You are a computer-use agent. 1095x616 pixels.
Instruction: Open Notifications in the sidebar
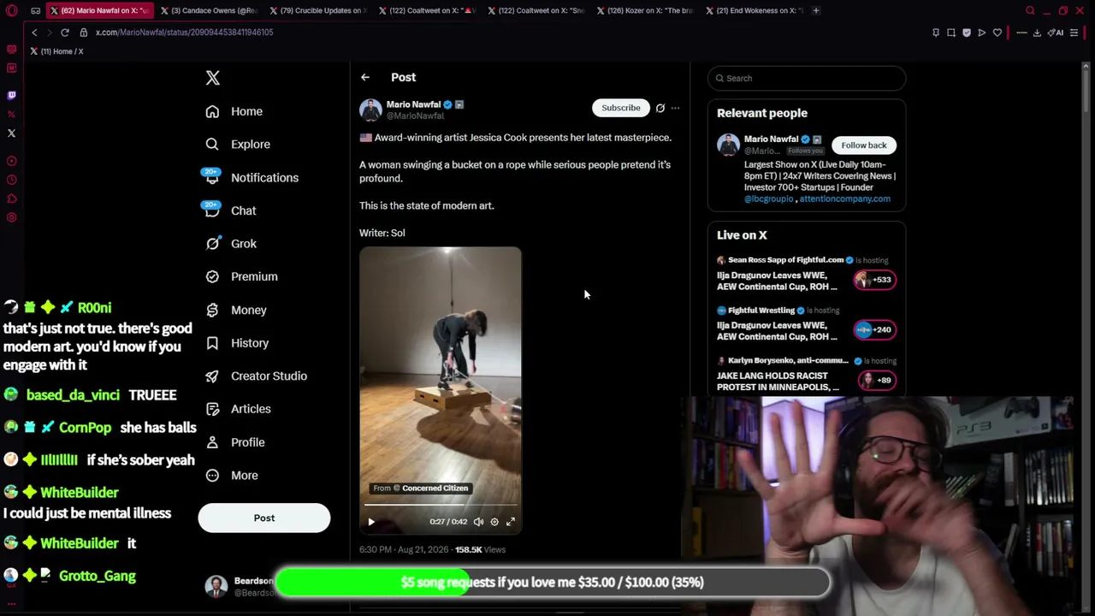[252, 177]
